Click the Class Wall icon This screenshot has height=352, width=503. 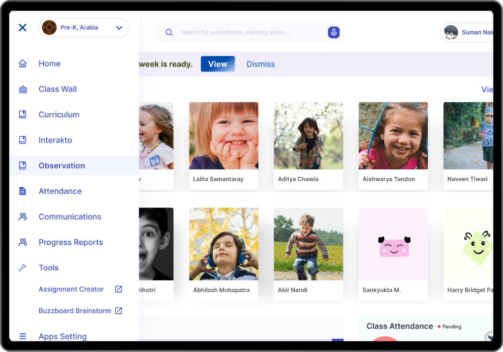click(23, 90)
